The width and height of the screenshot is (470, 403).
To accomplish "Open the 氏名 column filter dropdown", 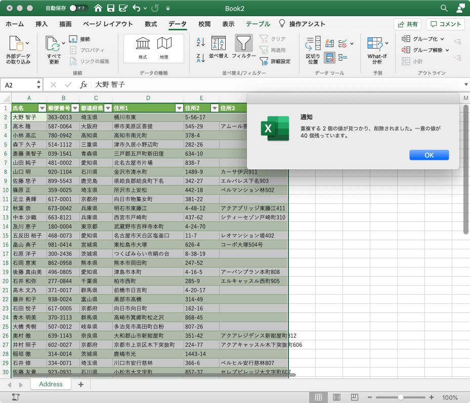I will pyautogui.click(x=42, y=108).
